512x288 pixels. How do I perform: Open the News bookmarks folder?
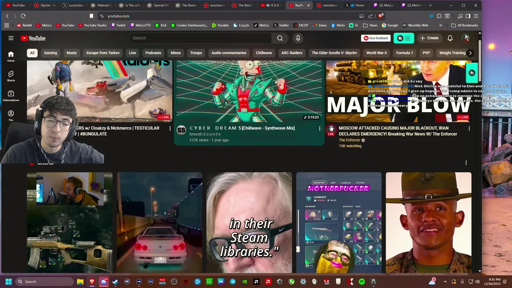(x=370, y=25)
